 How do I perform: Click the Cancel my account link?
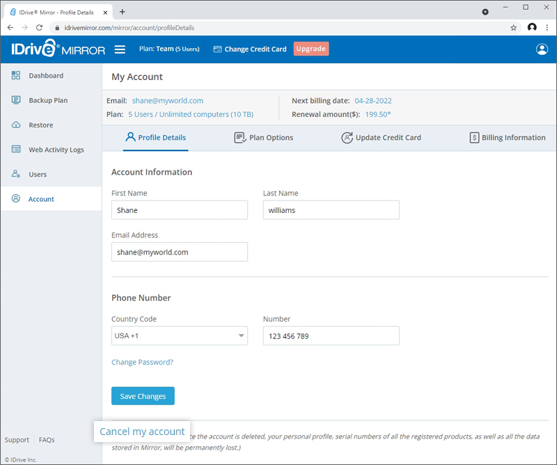tap(141, 432)
